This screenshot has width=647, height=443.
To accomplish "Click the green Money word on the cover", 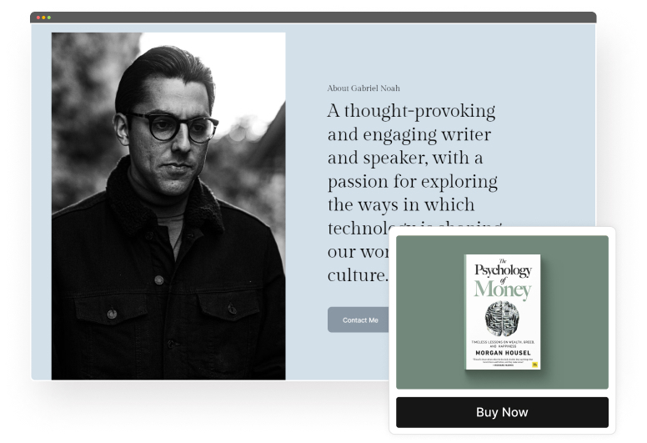I will pos(502,289).
